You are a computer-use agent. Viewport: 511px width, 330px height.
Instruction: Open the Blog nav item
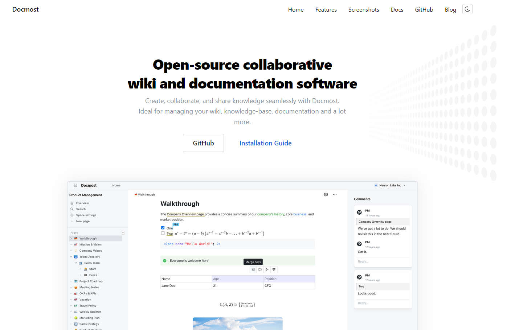450,10
